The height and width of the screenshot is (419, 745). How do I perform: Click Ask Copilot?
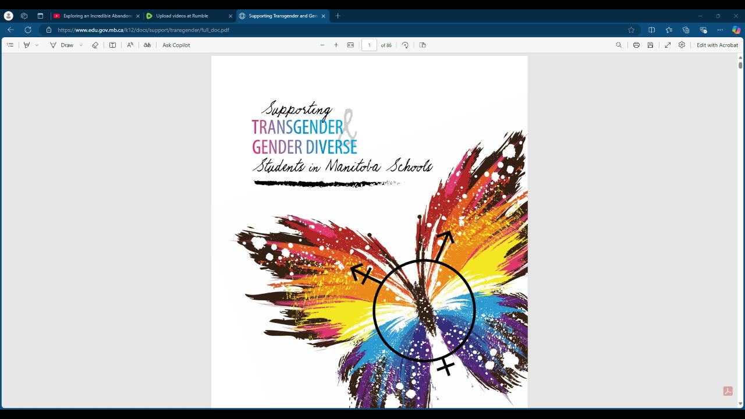176,45
